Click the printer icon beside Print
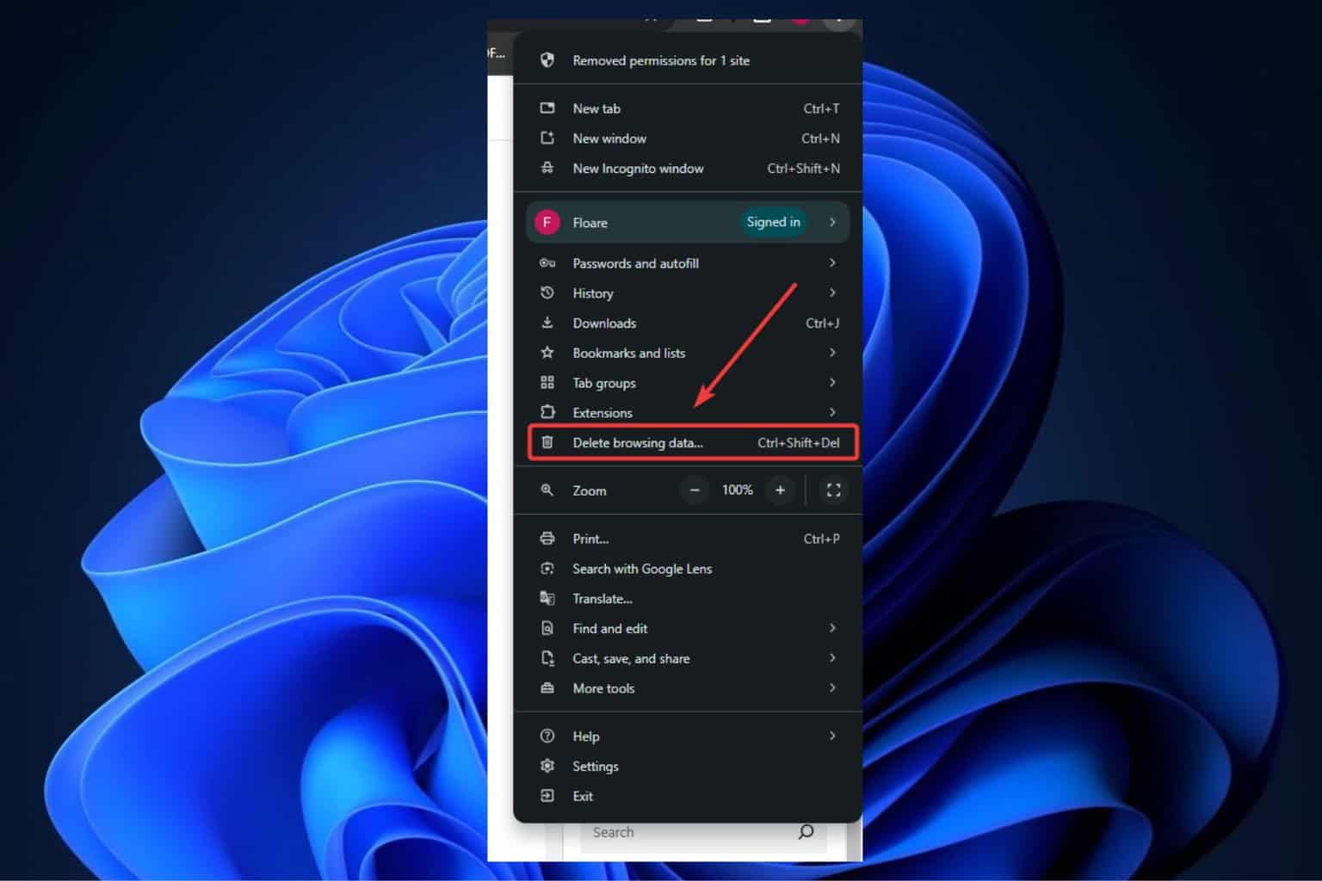Image resolution: width=1322 pixels, height=881 pixels. (547, 539)
